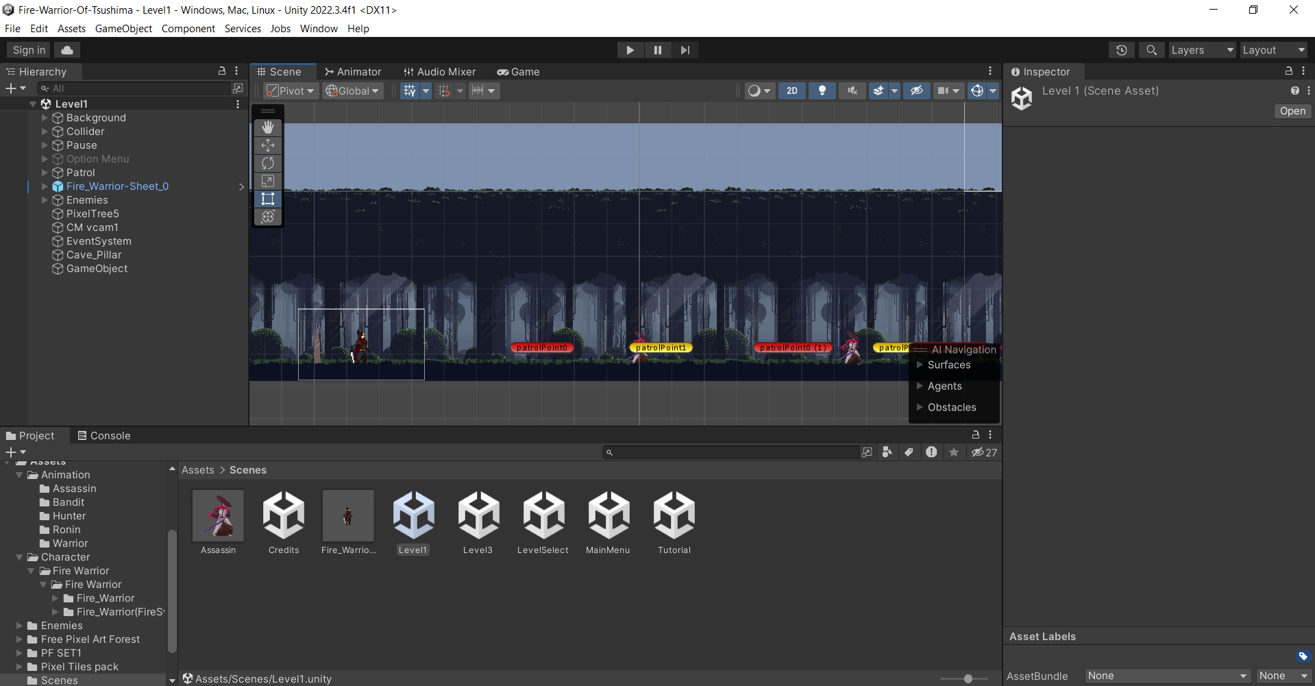
Task: Click the Search by Type icon in Project toolbar
Action: click(887, 452)
